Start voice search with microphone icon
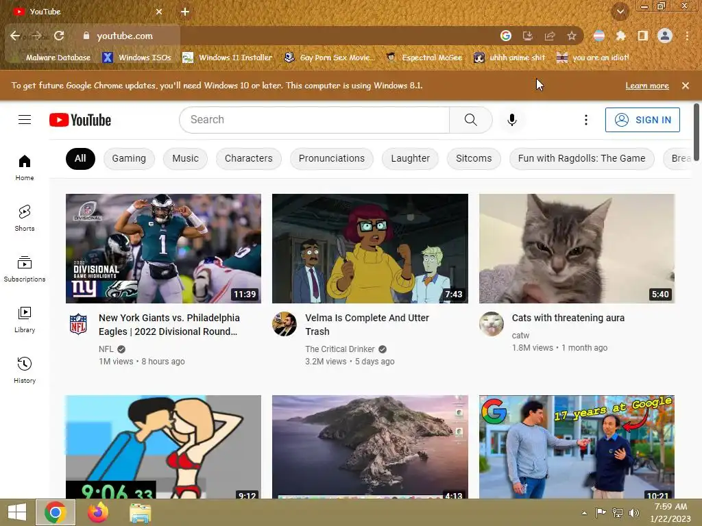 (x=511, y=120)
